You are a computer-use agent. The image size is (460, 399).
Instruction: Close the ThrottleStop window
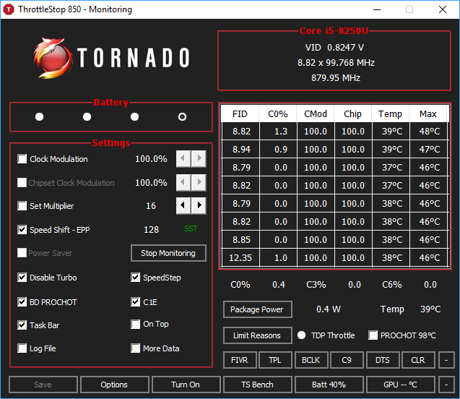pos(443,9)
